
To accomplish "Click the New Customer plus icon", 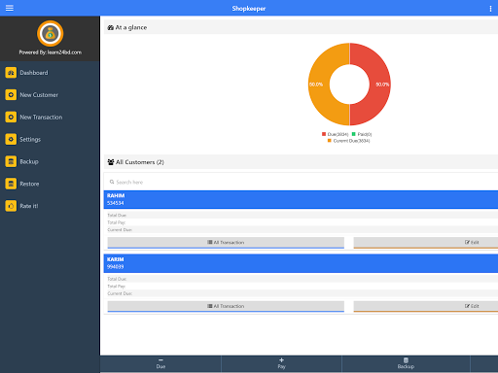I will click(x=11, y=95).
